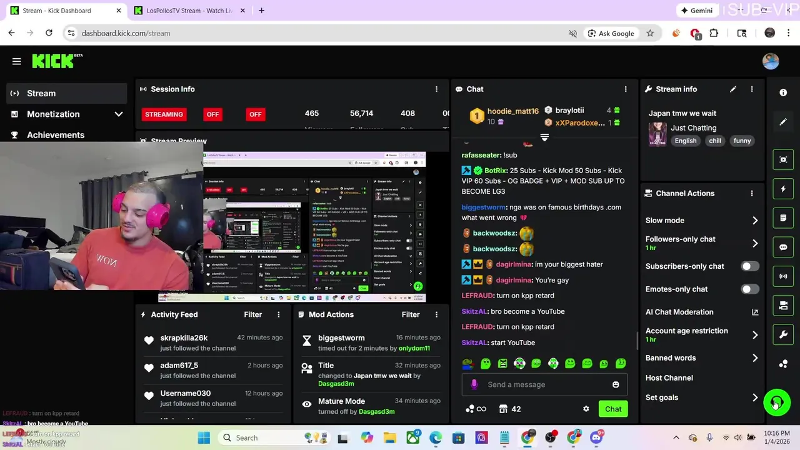The height and width of the screenshot is (450, 800).
Task: Toggle Emotes-only chat switch
Action: (749, 289)
